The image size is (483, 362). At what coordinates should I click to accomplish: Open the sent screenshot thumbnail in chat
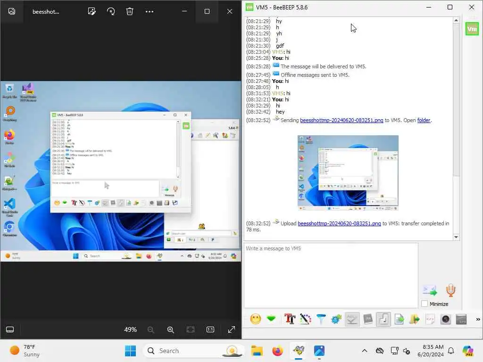point(348,173)
